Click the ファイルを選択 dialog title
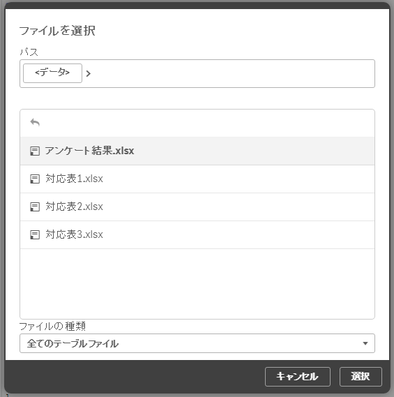This screenshot has height=397, width=394. pyautogui.click(x=57, y=31)
